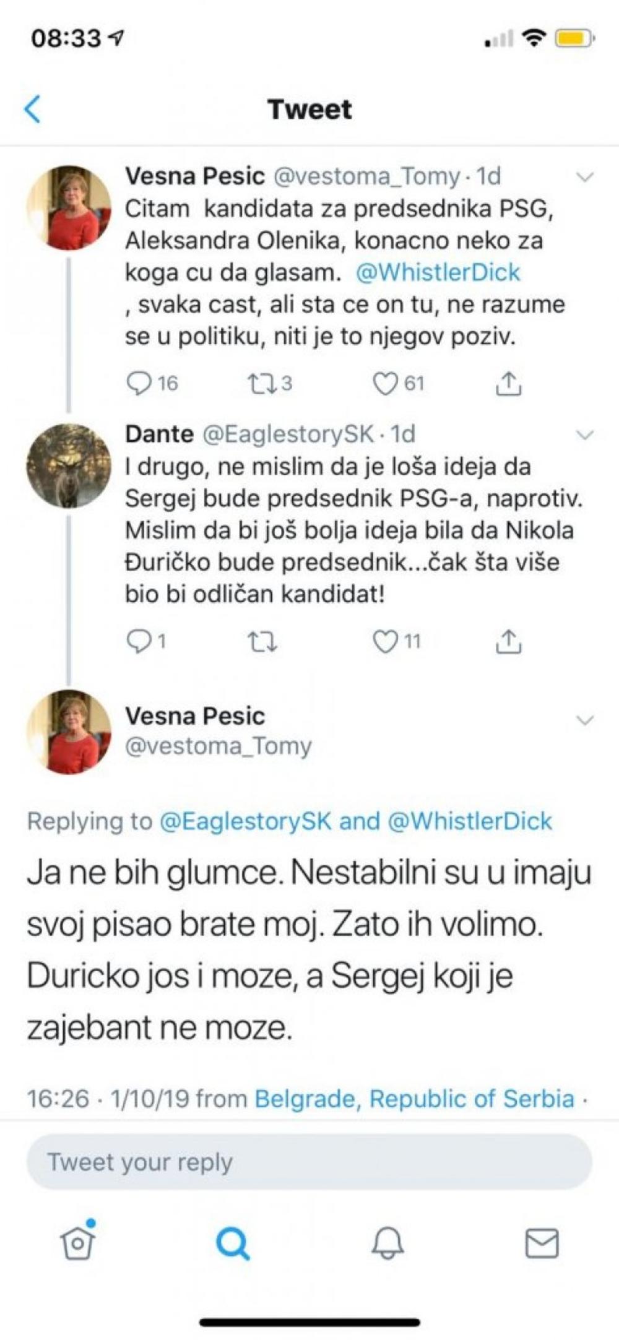Tap the back arrow in header
Image resolution: width=619 pixels, height=1340 pixels.
click(32, 110)
